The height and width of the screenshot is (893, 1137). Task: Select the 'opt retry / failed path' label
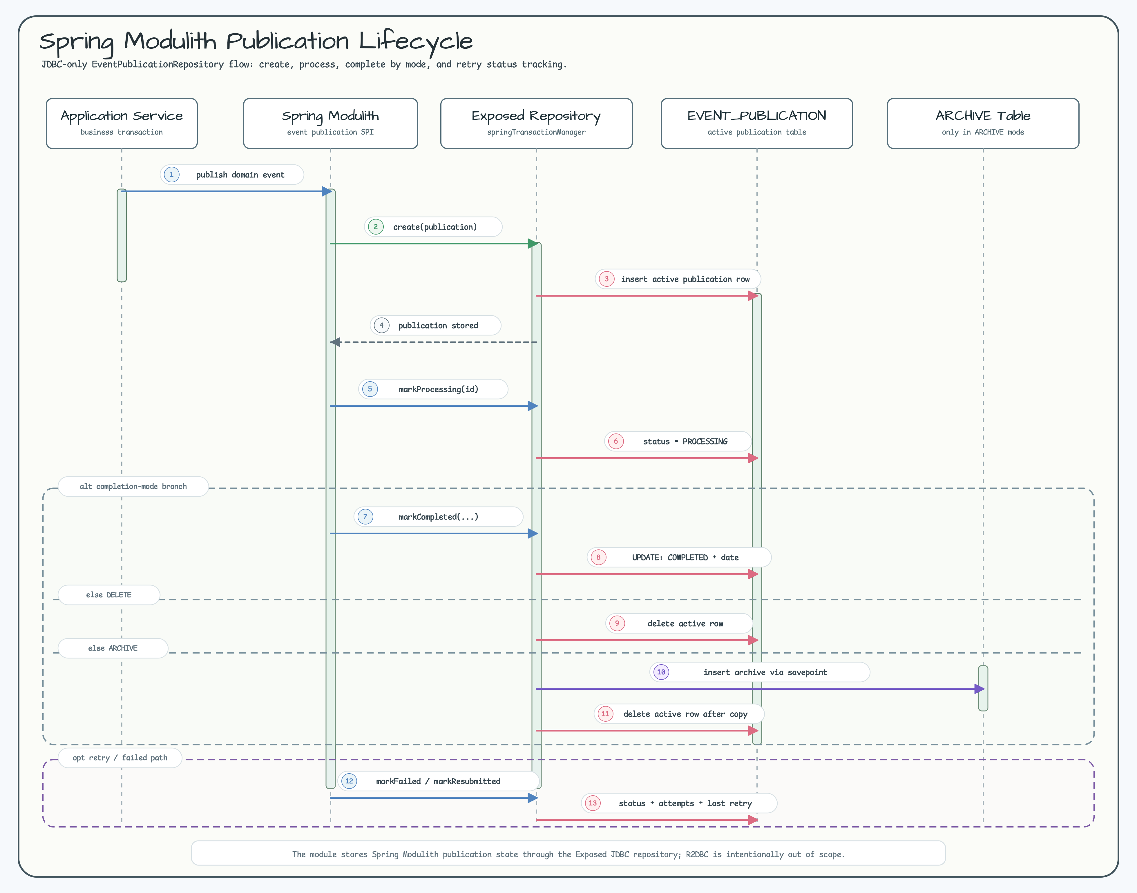point(120,758)
